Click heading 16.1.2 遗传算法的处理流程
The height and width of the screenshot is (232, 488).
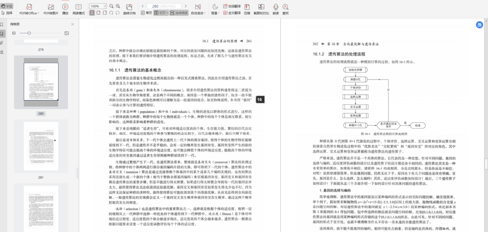pos(339,54)
